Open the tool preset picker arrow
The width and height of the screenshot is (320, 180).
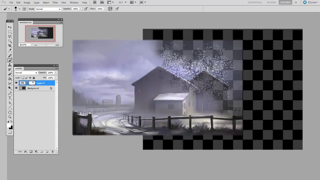[x=9, y=9]
